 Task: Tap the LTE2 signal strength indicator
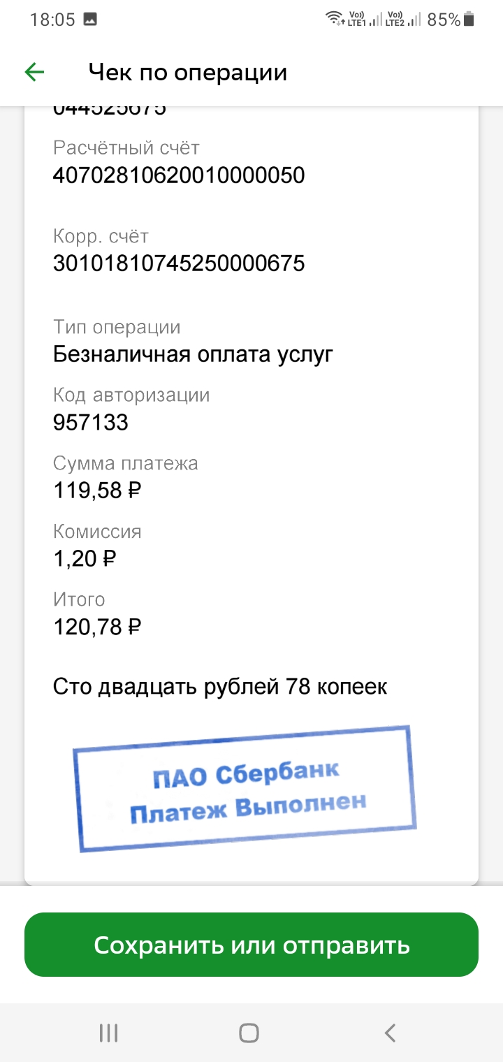(x=404, y=20)
